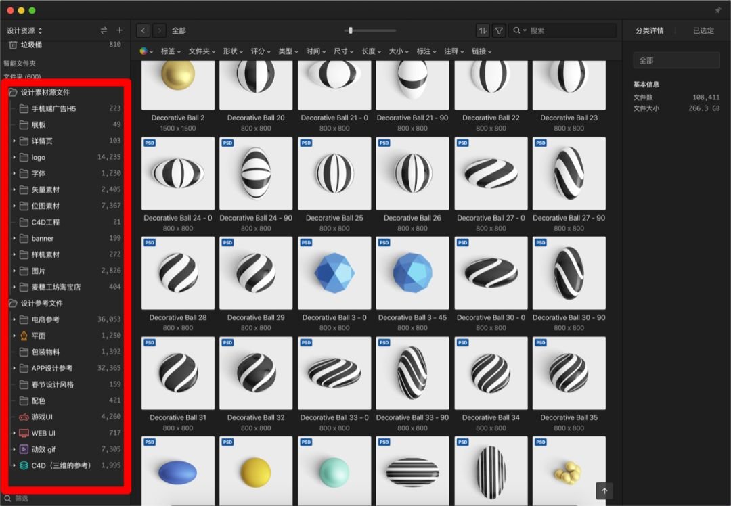This screenshot has width=731, height=506.
Task: Click the 动效 gif play icon
Action: [x=24, y=449]
